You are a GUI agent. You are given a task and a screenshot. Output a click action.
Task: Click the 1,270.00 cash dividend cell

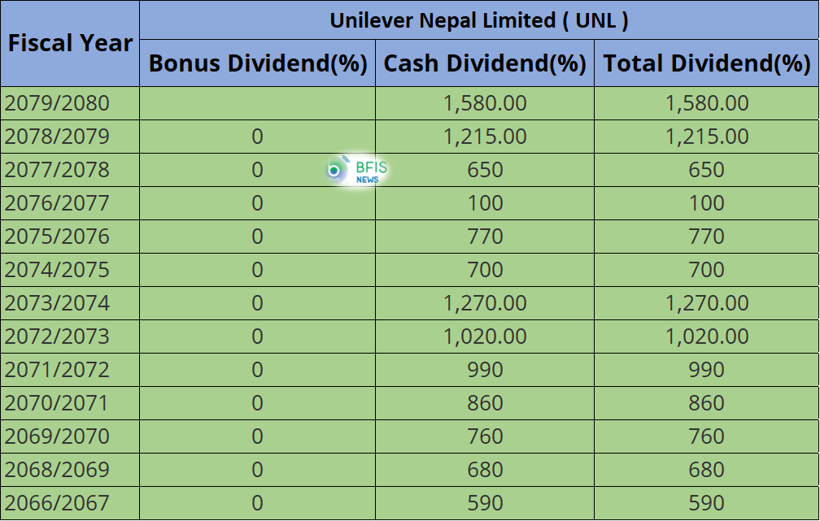[485, 303]
